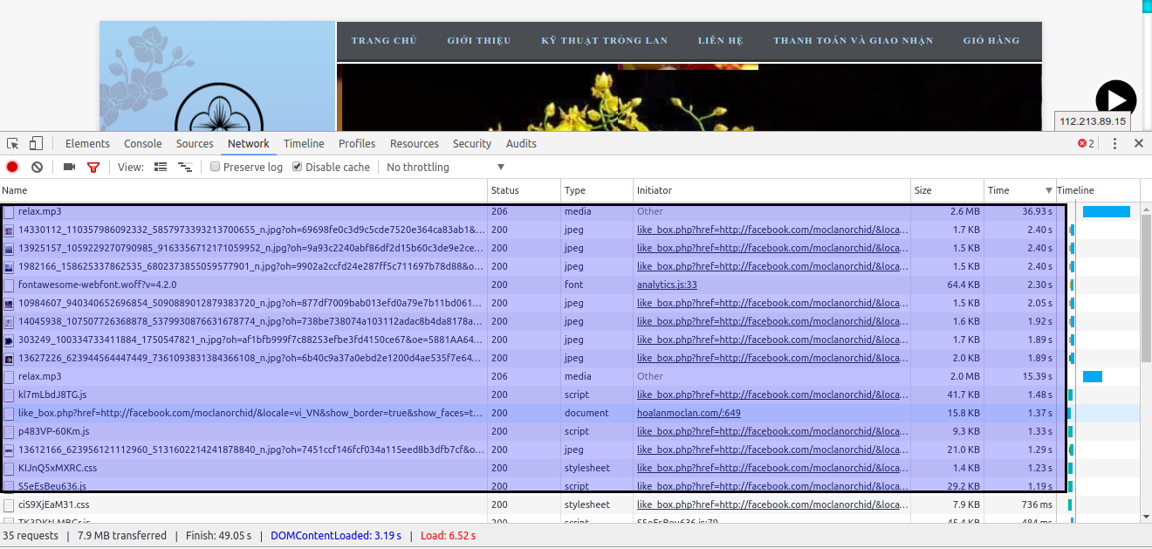Image resolution: width=1152 pixels, height=549 pixels.
Task: Click the 15.39 s timeline bar
Action: [1093, 376]
